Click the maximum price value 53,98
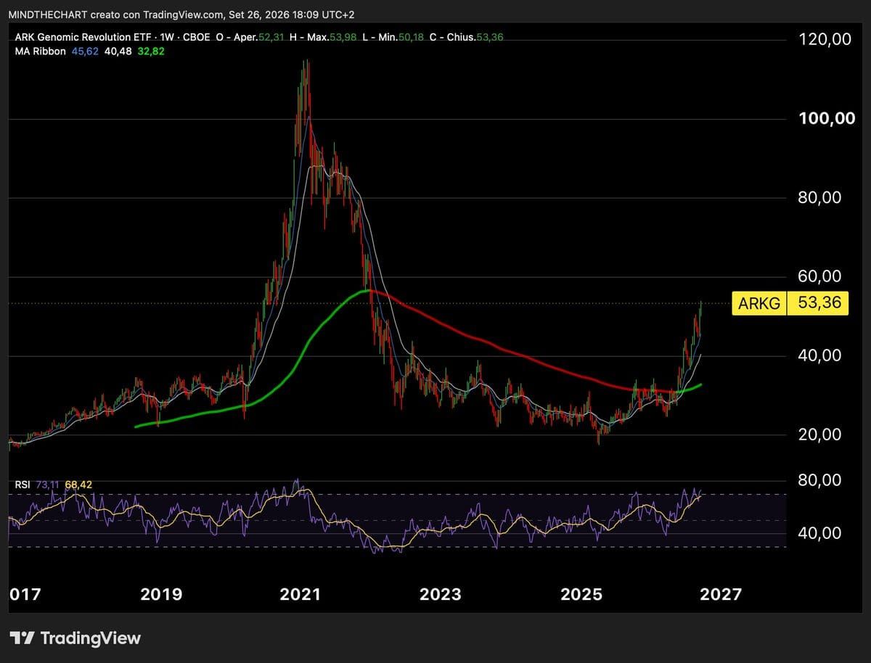The width and height of the screenshot is (871, 663). 343,37
